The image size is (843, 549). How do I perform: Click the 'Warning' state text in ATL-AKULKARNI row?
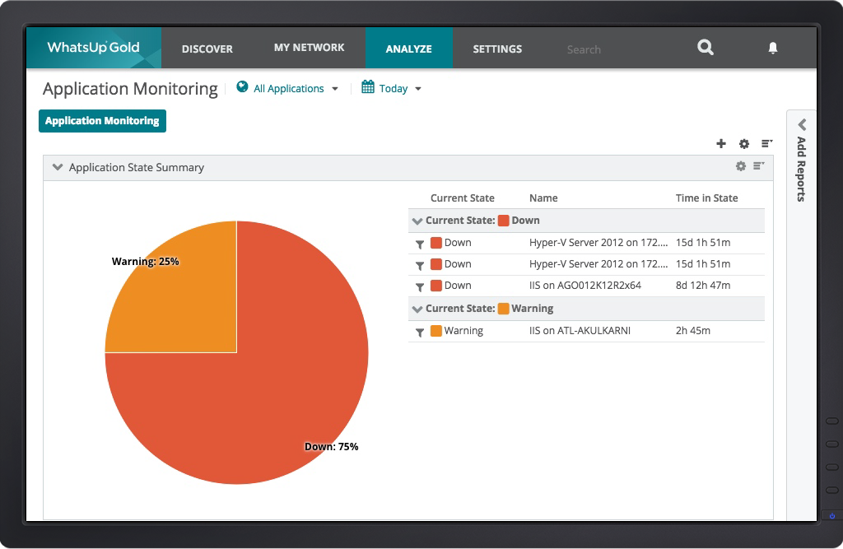pos(463,331)
